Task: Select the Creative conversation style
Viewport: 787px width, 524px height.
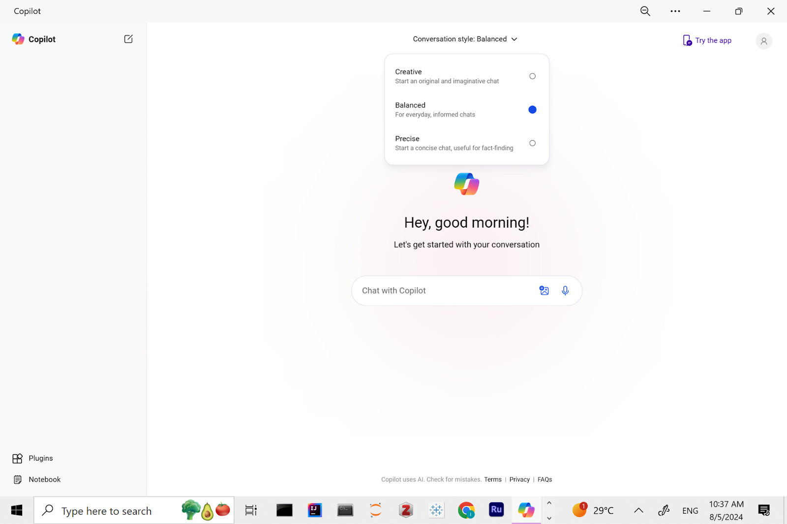Action: (466, 76)
